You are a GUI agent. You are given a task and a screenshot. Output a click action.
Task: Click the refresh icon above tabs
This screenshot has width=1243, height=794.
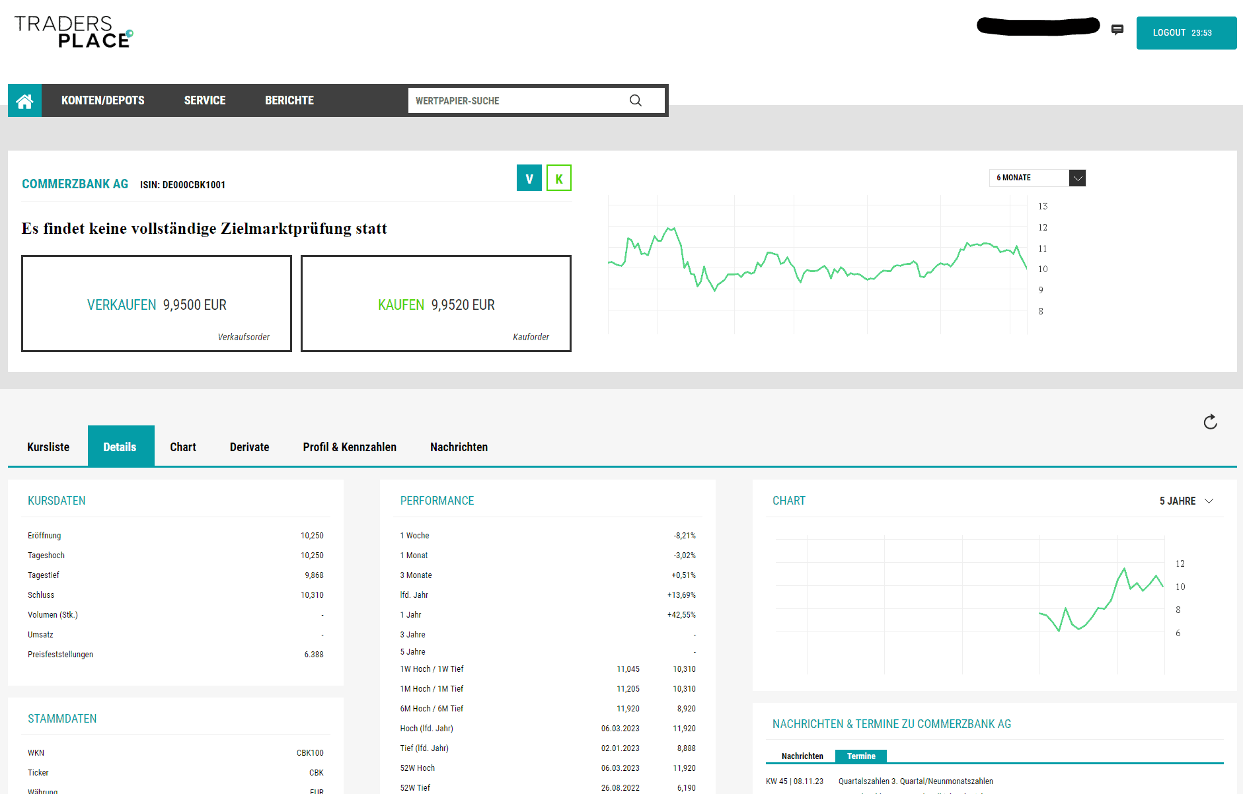(x=1210, y=422)
